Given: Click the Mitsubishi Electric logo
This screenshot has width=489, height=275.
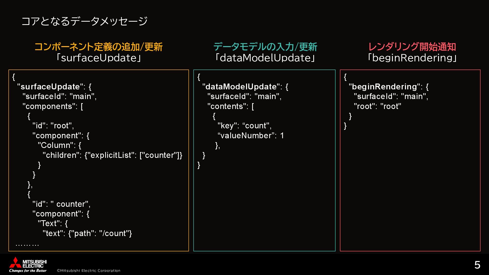Looking at the screenshot, I should pos(28,265).
